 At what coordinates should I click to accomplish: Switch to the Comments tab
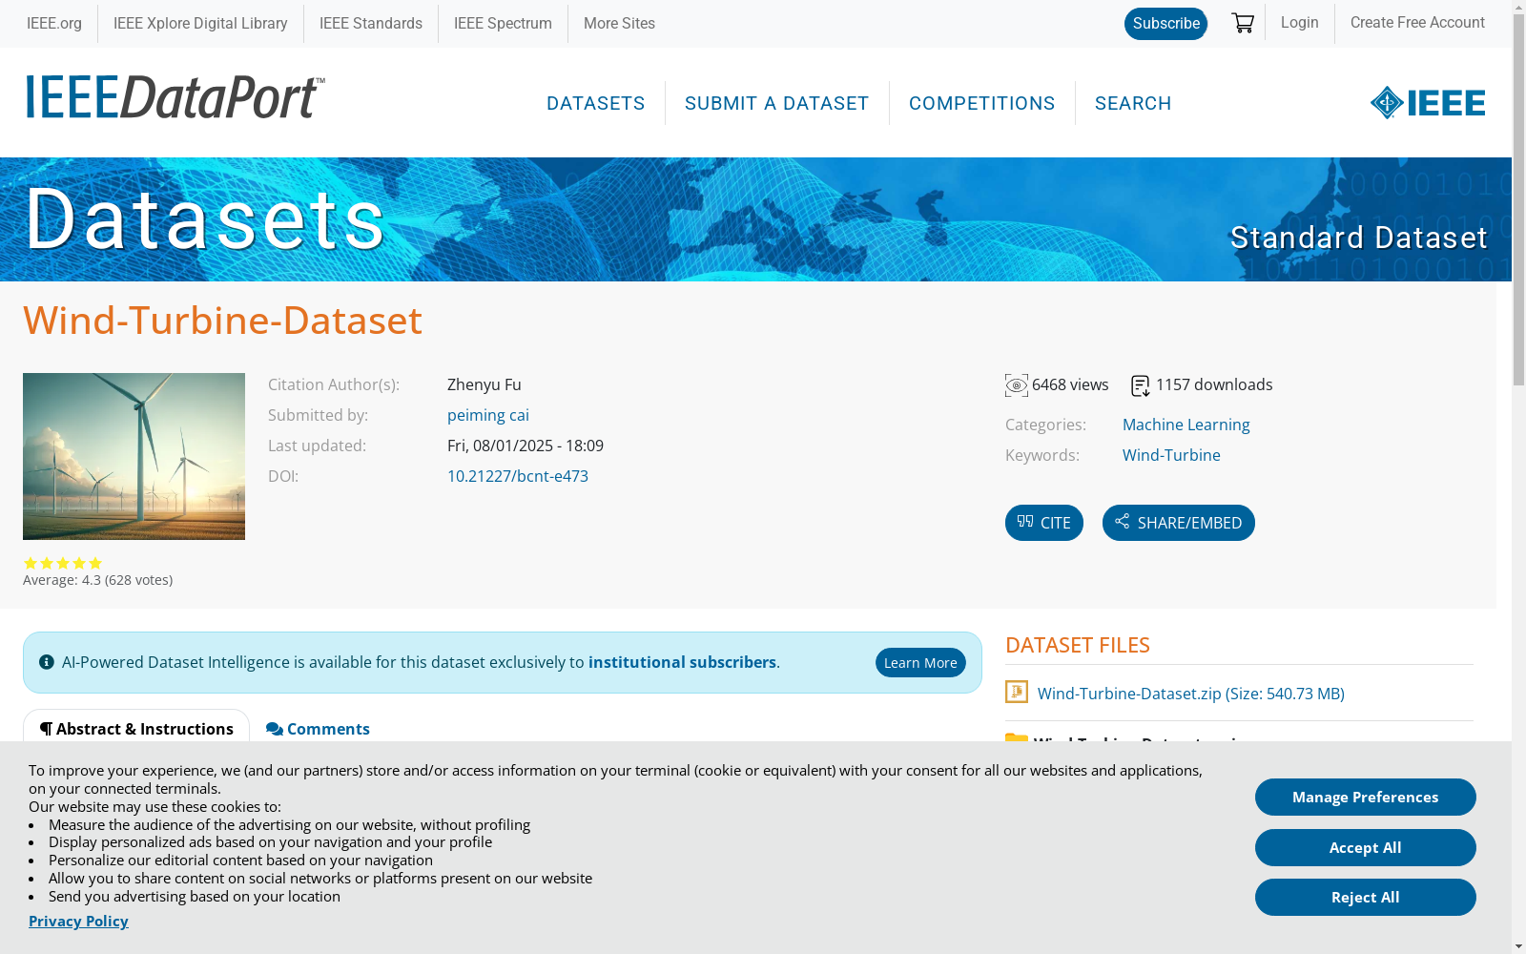pos(318,729)
